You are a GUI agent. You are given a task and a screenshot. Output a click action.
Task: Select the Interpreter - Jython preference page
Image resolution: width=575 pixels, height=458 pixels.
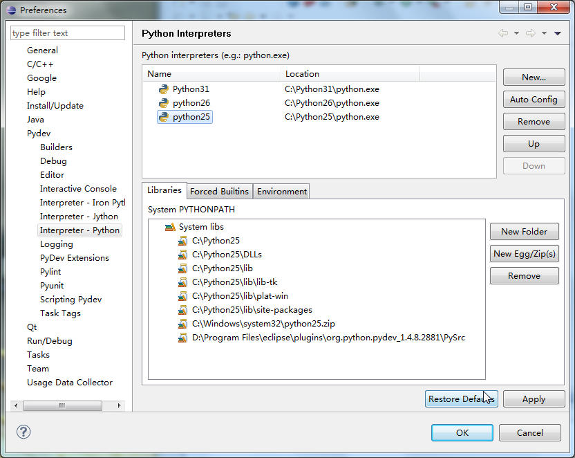coord(79,217)
